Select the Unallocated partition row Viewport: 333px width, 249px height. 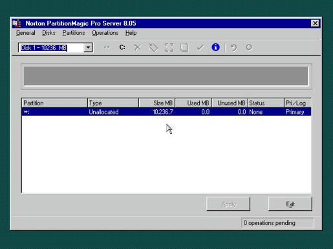coord(166,112)
